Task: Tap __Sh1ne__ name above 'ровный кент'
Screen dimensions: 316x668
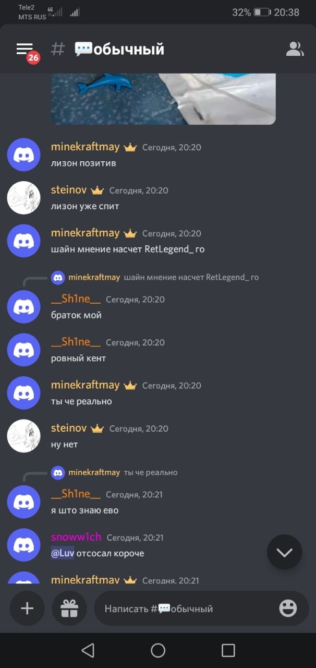Action: click(76, 342)
